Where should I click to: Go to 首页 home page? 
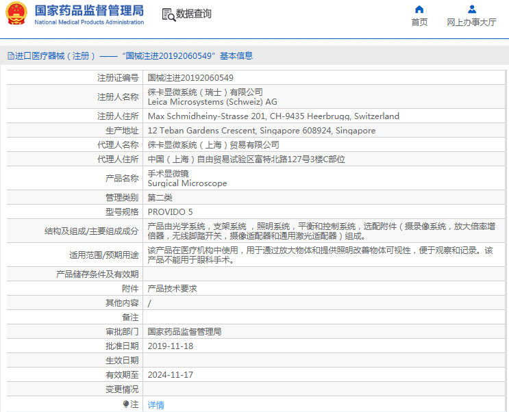coord(419,22)
